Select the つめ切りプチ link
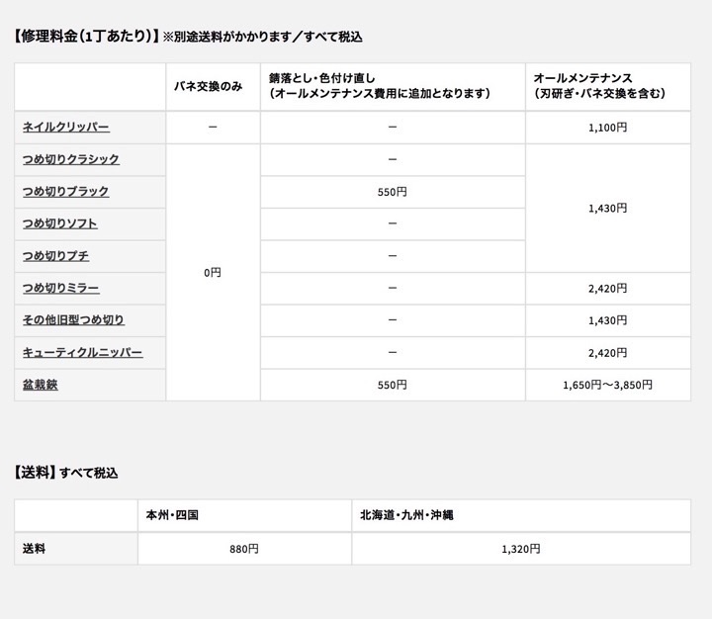Image resolution: width=712 pixels, height=619 pixels. [x=55, y=256]
